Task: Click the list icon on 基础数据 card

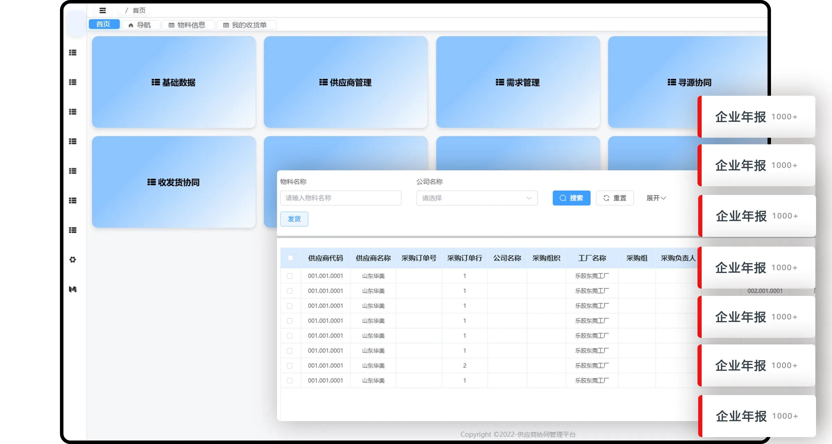Action: point(156,83)
